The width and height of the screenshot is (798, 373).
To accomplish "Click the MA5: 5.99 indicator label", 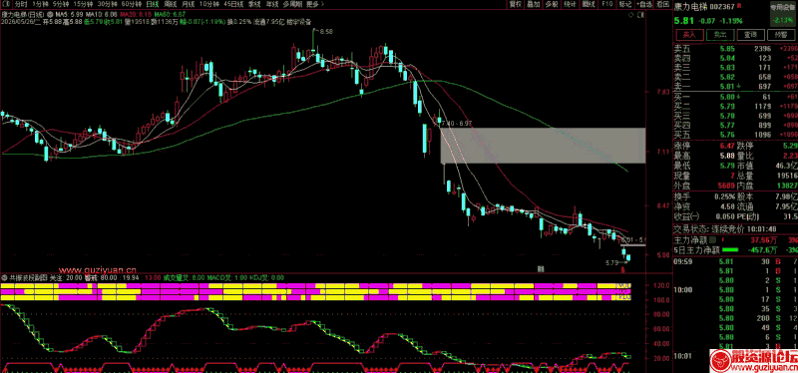I will coord(68,15).
